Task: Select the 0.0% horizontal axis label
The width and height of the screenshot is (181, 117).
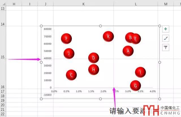Action: pyautogui.click(x=54, y=91)
